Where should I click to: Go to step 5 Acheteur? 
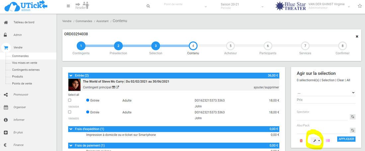[x=230, y=46]
